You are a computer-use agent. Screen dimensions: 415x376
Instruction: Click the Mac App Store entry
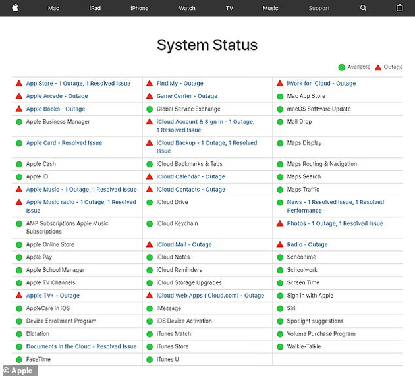point(306,96)
